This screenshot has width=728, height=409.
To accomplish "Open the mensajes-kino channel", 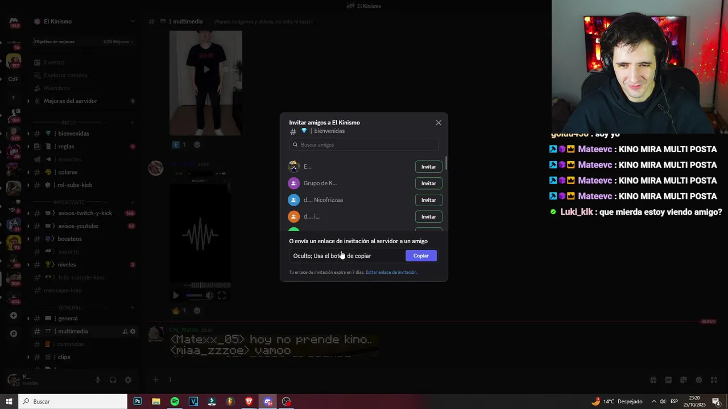I will click(x=84, y=290).
